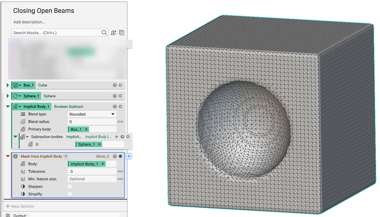Collapse the Implicit Body_1 block triangle
The height and width of the screenshot is (217, 380).
(8, 107)
